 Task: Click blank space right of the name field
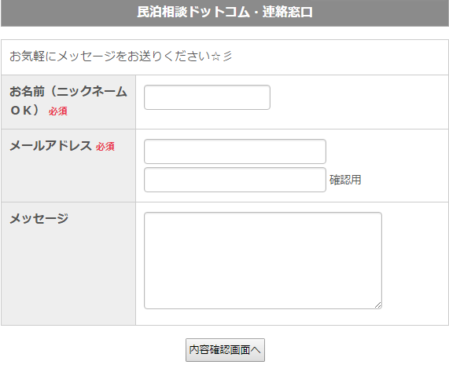click(x=358, y=102)
